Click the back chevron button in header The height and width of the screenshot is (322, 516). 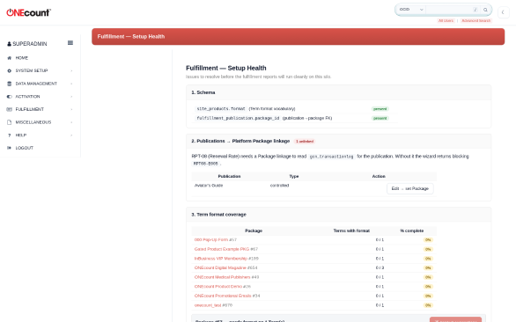pyautogui.click(x=503, y=12)
